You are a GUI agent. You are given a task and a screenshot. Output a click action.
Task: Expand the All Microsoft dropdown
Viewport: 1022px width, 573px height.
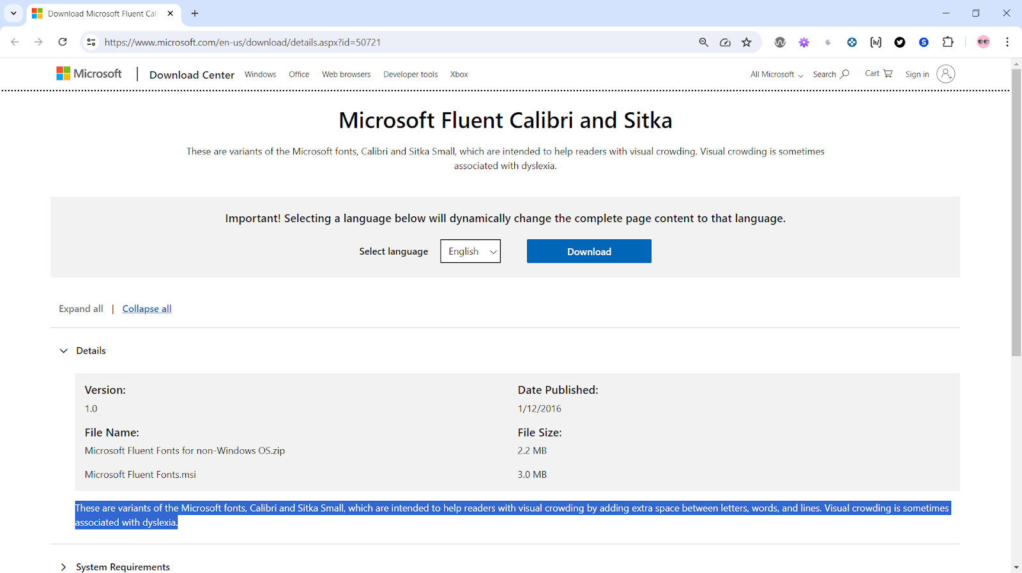point(777,74)
